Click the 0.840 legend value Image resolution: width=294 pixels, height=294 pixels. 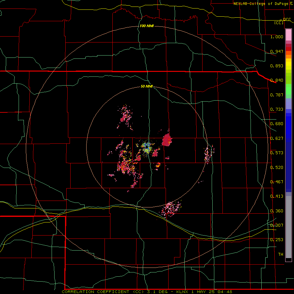(x=277, y=80)
